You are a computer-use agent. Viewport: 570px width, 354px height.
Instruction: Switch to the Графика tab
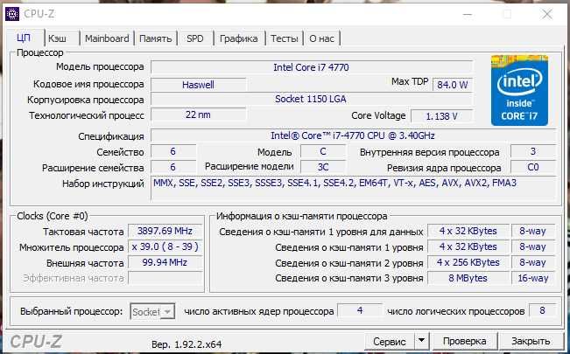coord(239,38)
